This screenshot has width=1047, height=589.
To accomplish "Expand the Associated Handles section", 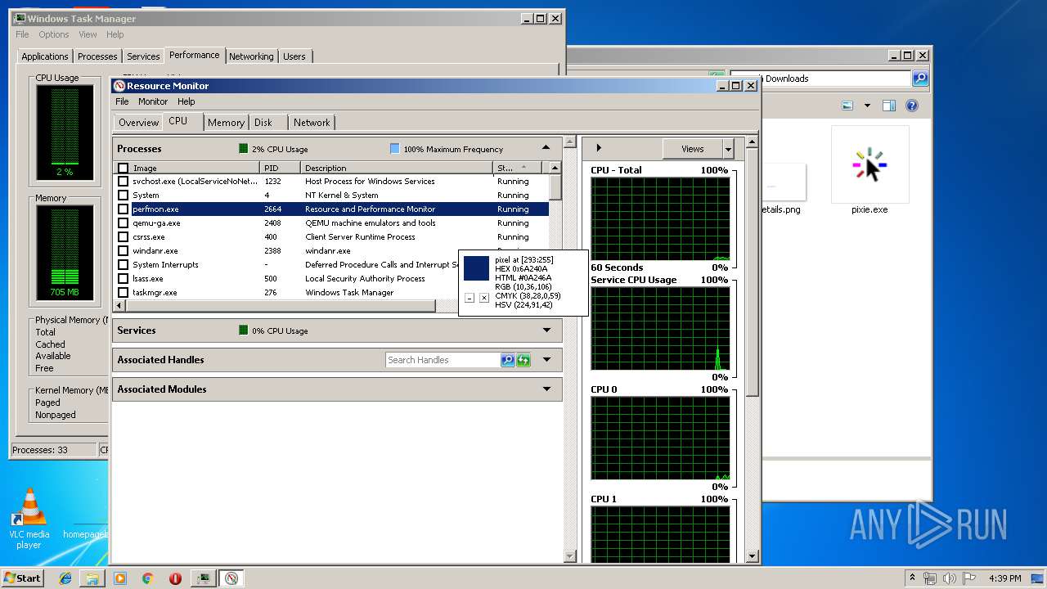I will [547, 360].
